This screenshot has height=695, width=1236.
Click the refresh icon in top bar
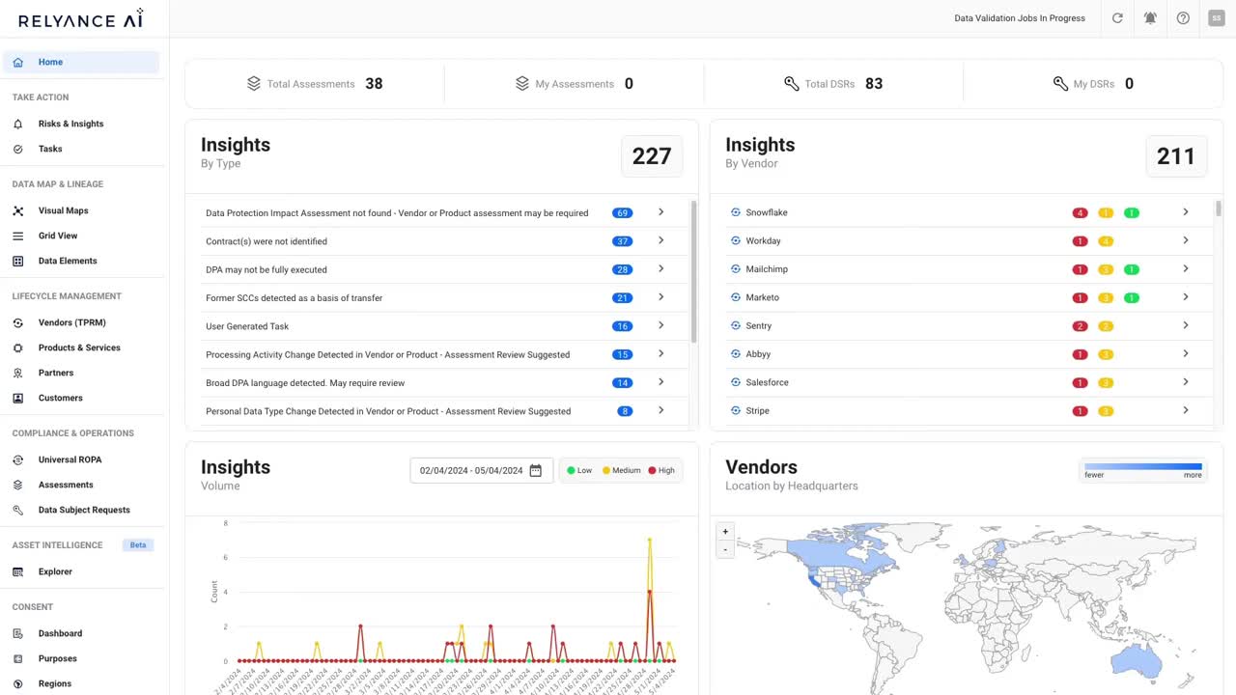pos(1117,18)
